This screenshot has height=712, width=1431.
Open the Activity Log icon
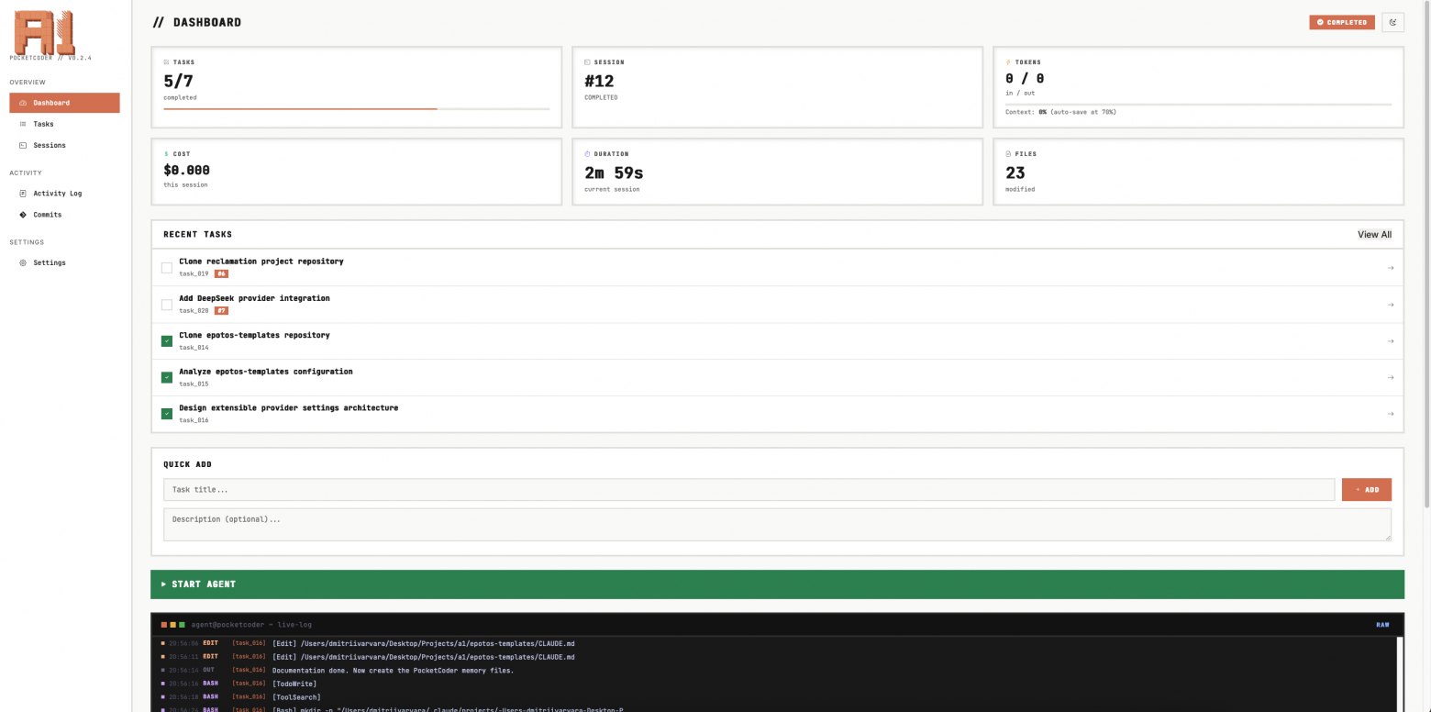click(21, 193)
